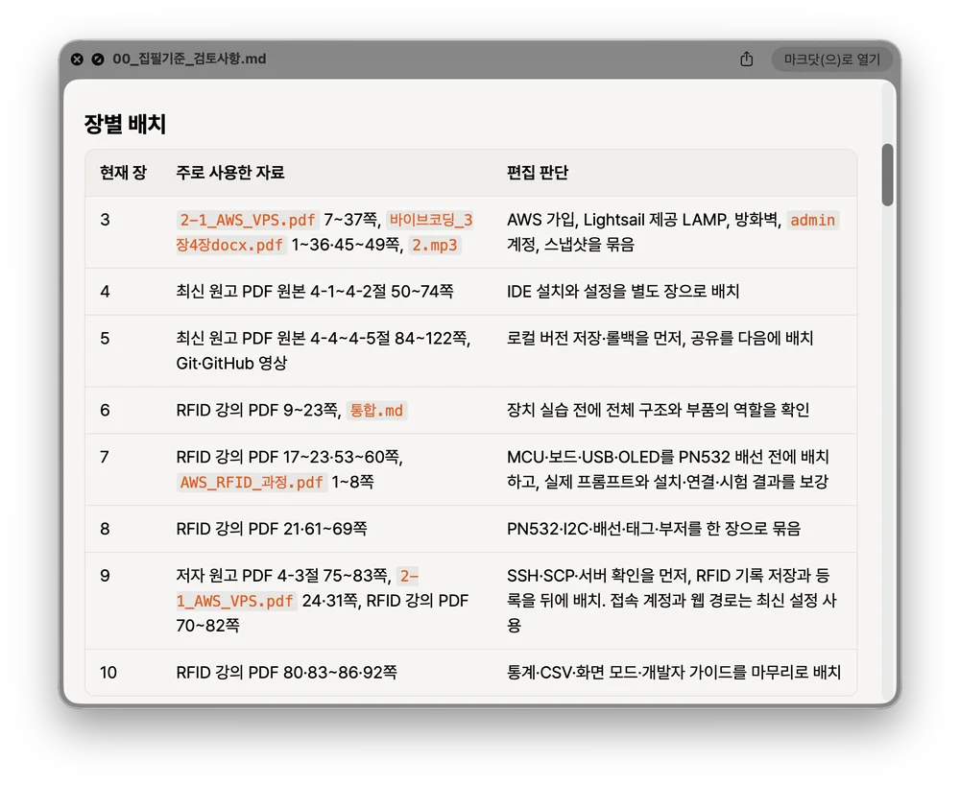The image size is (960, 786).
Task: Click the inline code '2.mp3'
Action: pyautogui.click(x=435, y=245)
